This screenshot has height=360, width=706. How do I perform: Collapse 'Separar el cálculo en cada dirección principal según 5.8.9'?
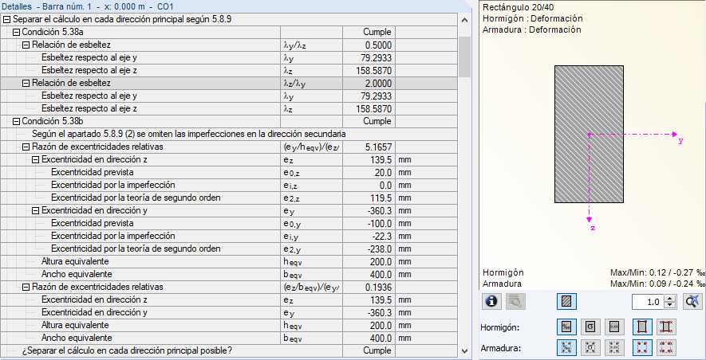tap(6, 19)
